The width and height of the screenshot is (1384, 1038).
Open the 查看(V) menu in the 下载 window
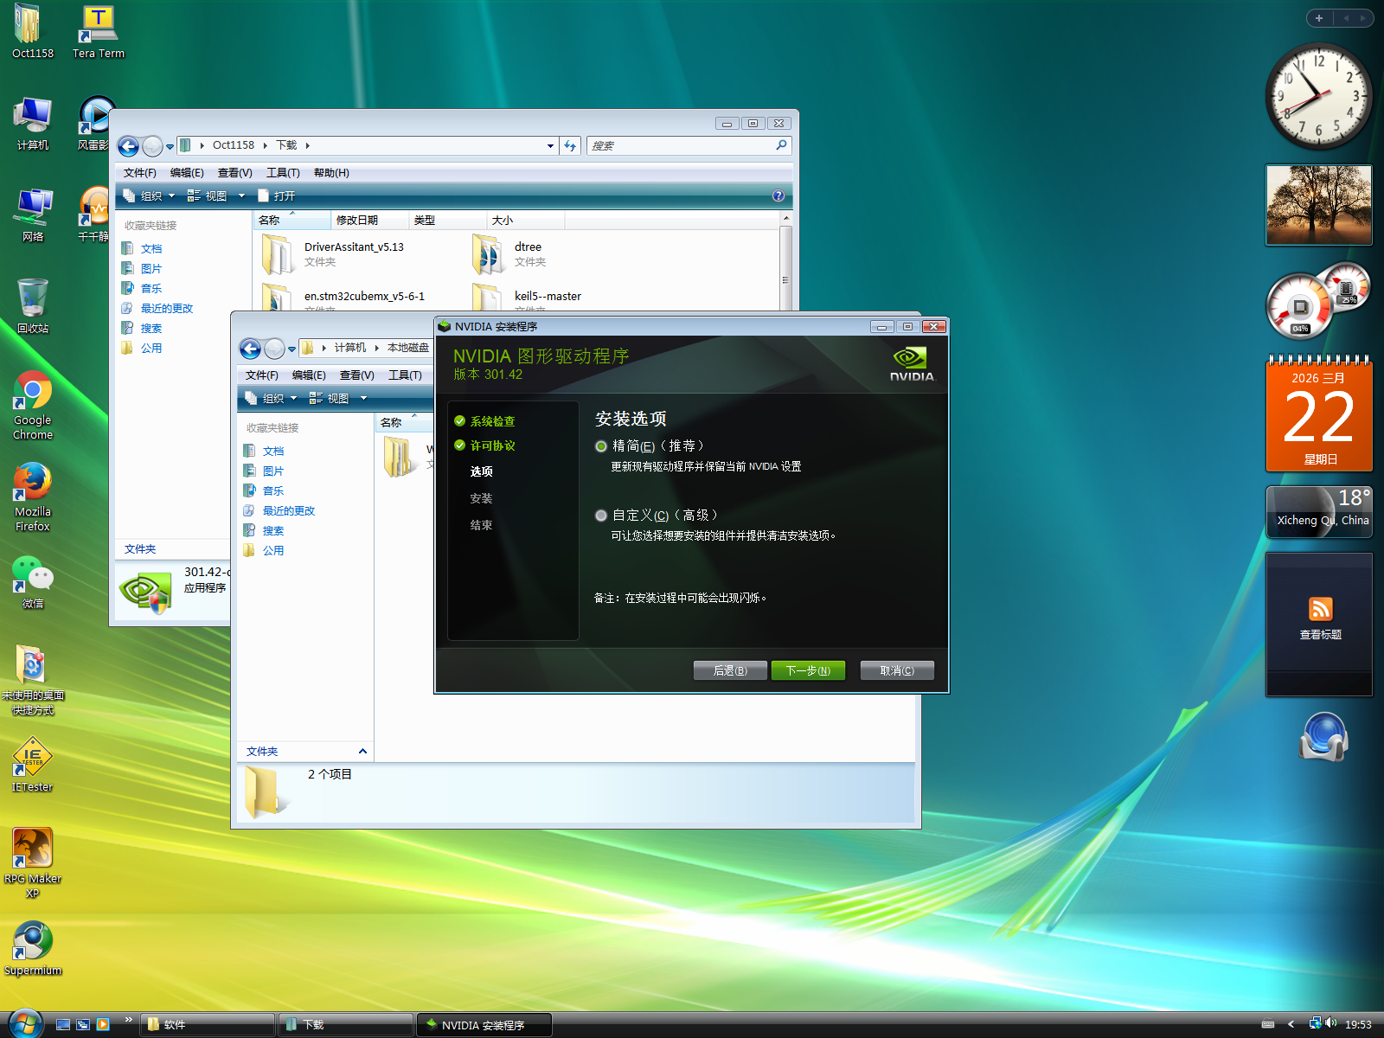pyautogui.click(x=234, y=173)
